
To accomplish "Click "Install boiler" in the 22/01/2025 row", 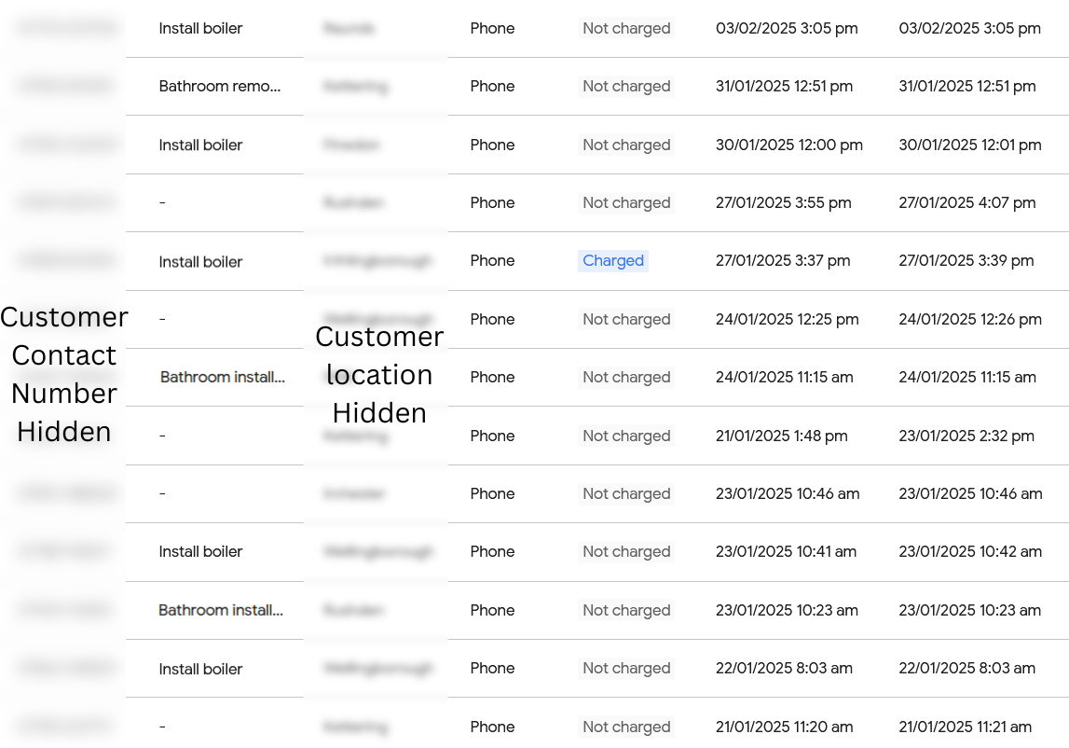I will (200, 670).
